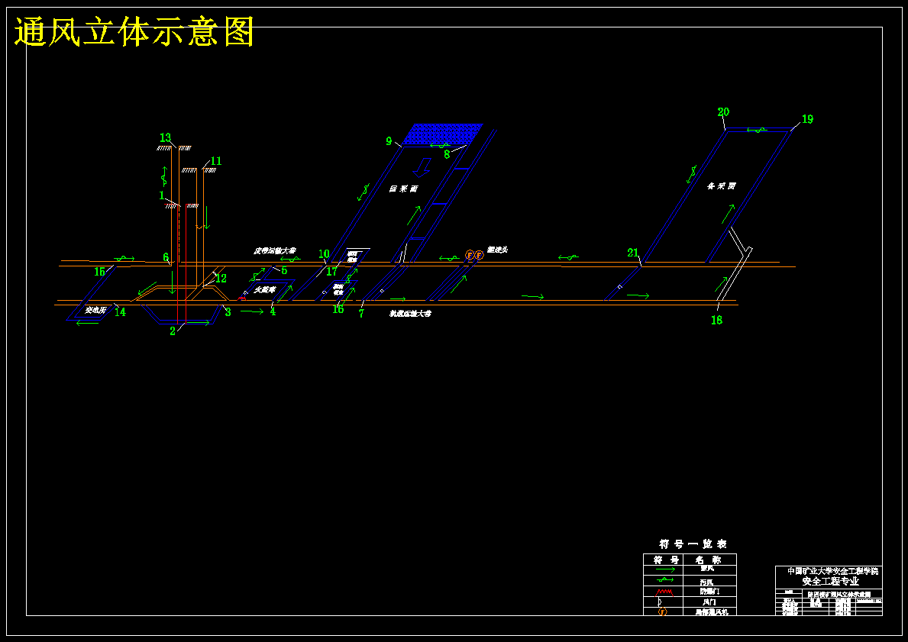
Task: Select node label 17 near the chamber
Action: (x=332, y=271)
